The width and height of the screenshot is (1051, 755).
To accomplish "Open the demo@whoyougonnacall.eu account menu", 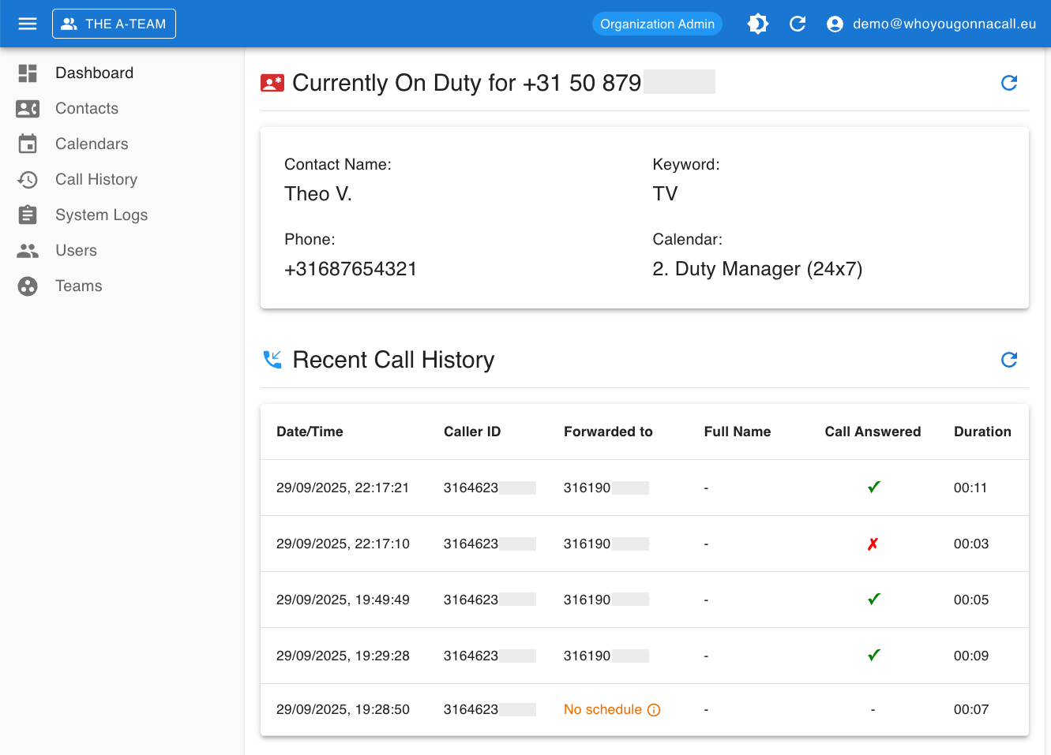I will point(944,24).
